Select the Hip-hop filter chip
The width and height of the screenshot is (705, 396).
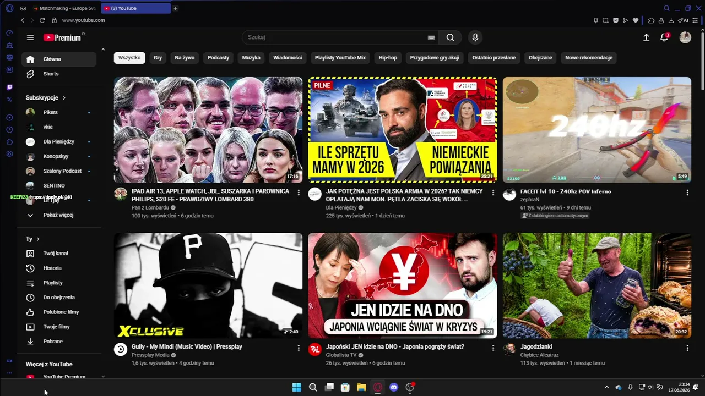[388, 58]
